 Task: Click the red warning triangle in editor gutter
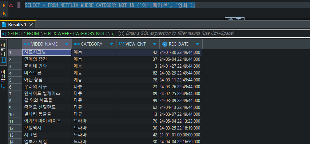point(11,5)
